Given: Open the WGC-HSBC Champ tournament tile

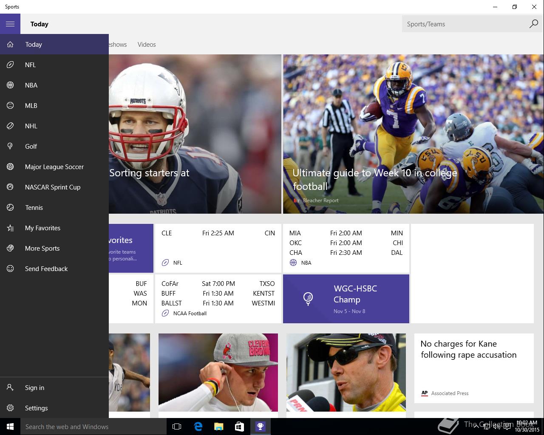Looking at the screenshot, I should pyautogui.click(x=346, y=299).
